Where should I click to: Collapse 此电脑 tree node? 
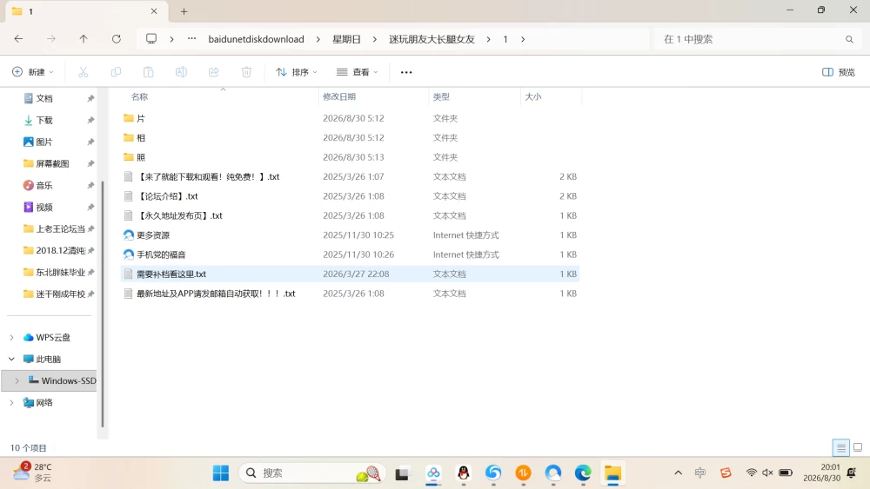(x=11, y=359)
